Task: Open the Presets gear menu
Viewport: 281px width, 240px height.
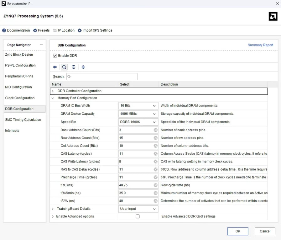Action: (35, 30)
